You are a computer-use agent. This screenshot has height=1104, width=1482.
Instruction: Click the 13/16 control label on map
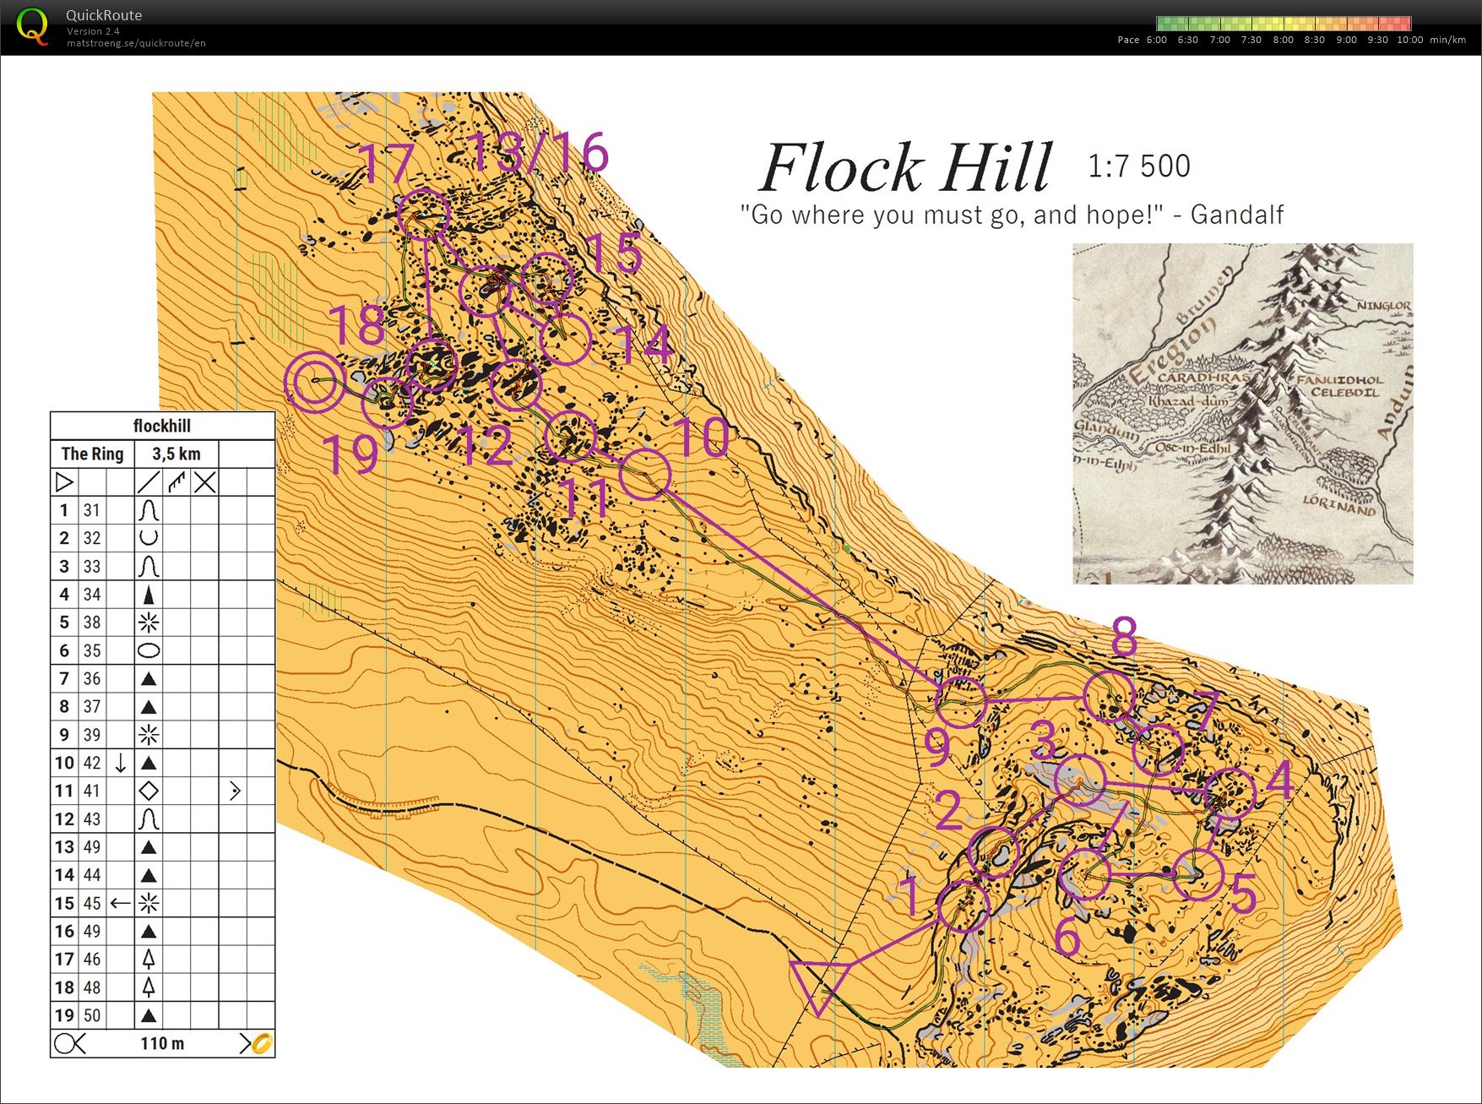[x=538, y=152]
